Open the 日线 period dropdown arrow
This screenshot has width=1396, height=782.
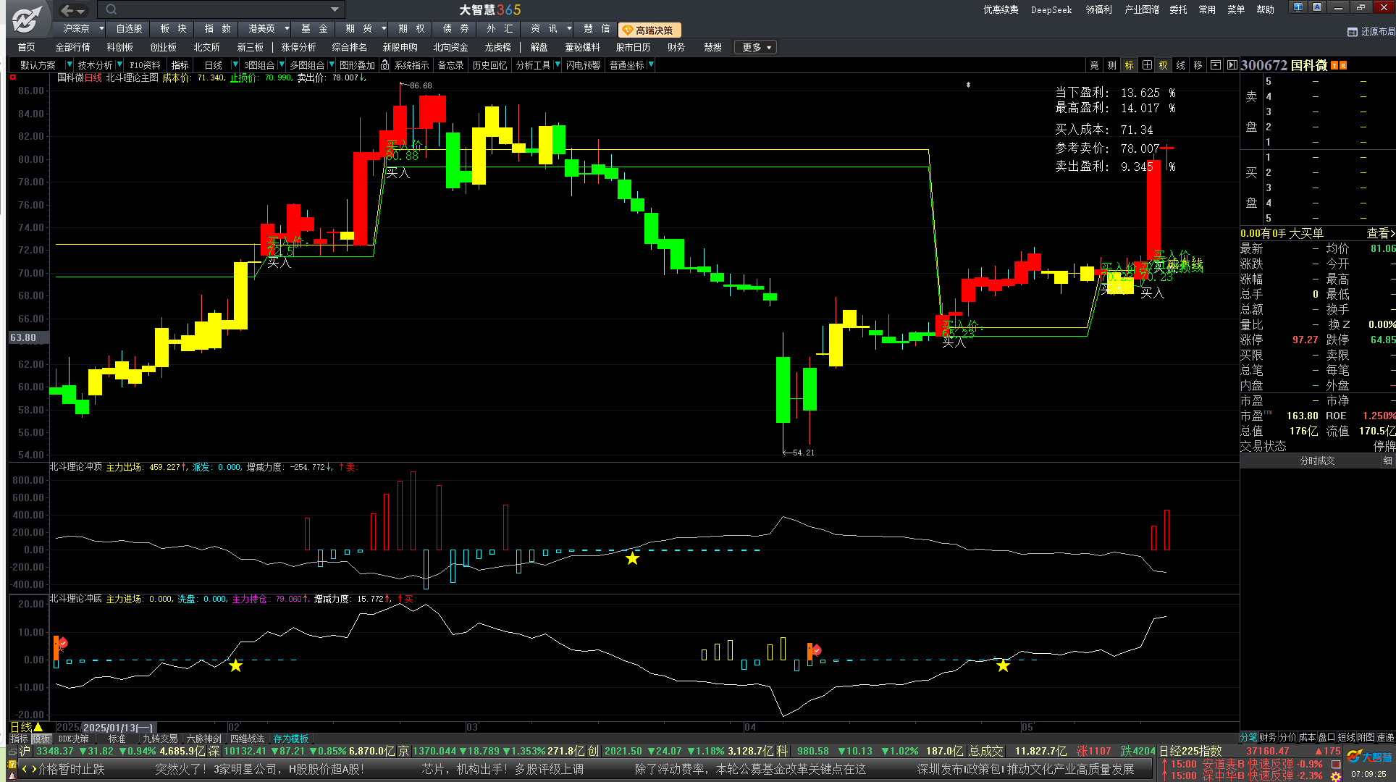point(235,65)
